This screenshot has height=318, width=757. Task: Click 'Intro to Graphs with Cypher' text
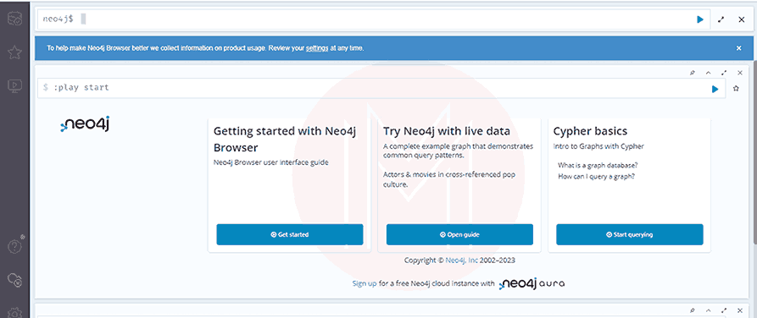click(598, 146)
